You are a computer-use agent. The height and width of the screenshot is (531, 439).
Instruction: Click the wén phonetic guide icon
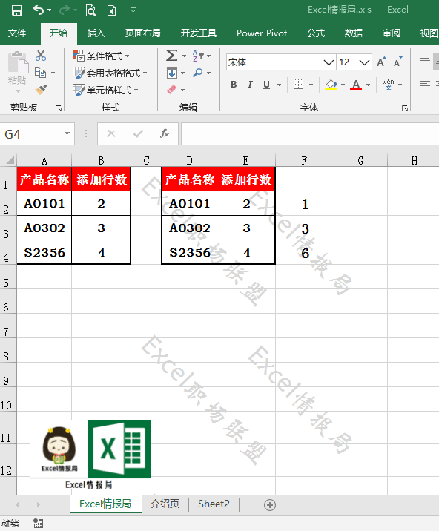pos(388,85)
